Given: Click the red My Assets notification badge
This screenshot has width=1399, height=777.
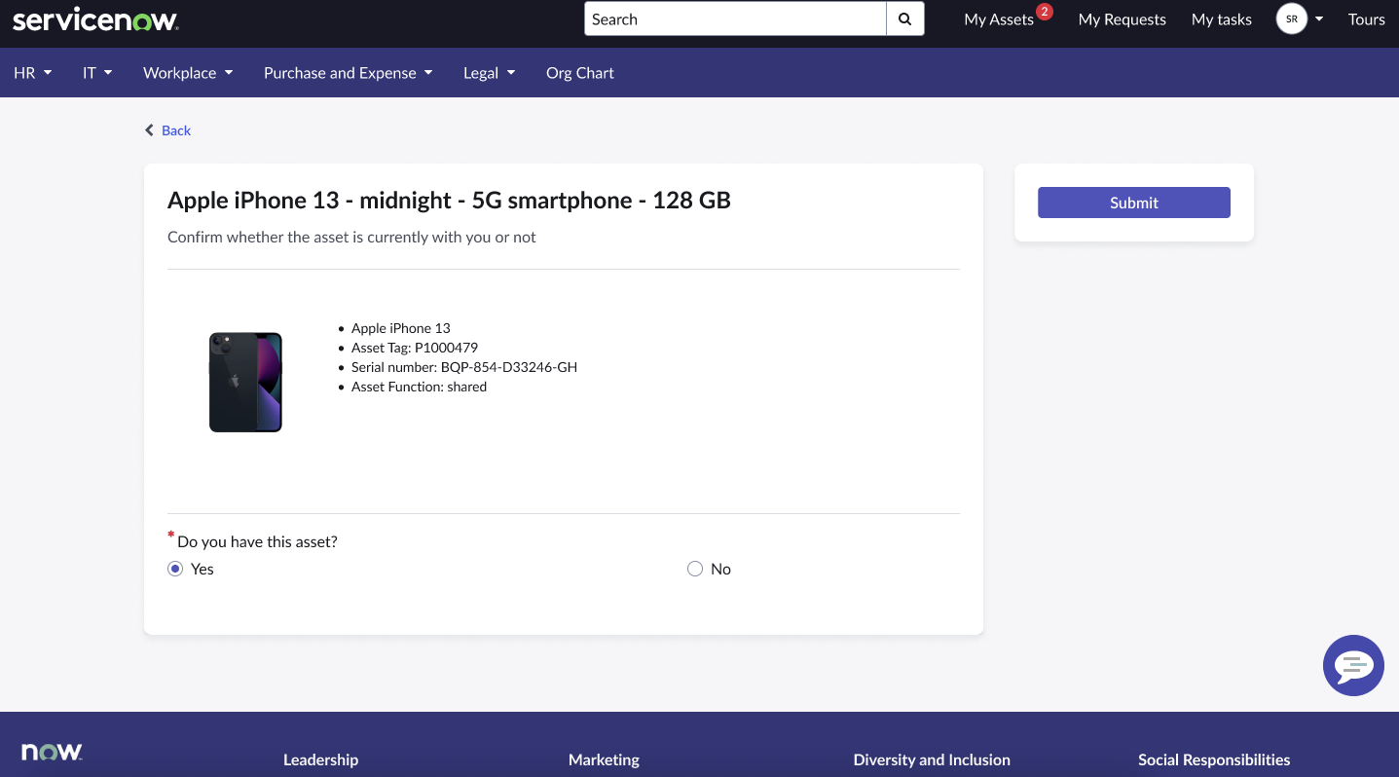Looking at the screenshot, I should click(x=1045, y=12).
